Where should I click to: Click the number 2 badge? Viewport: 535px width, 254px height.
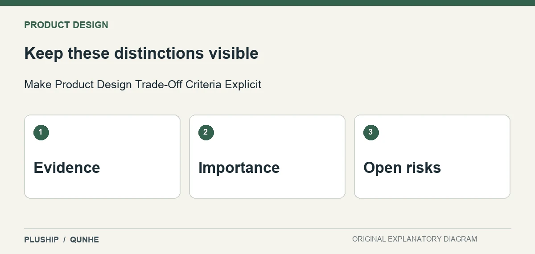coord(206,132)
